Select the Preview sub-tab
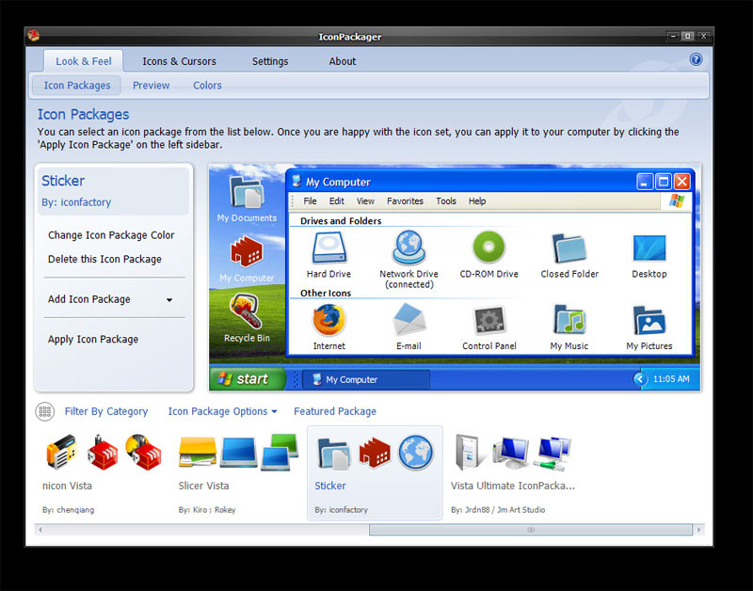753x591 pixels. [x=152, y=86]
